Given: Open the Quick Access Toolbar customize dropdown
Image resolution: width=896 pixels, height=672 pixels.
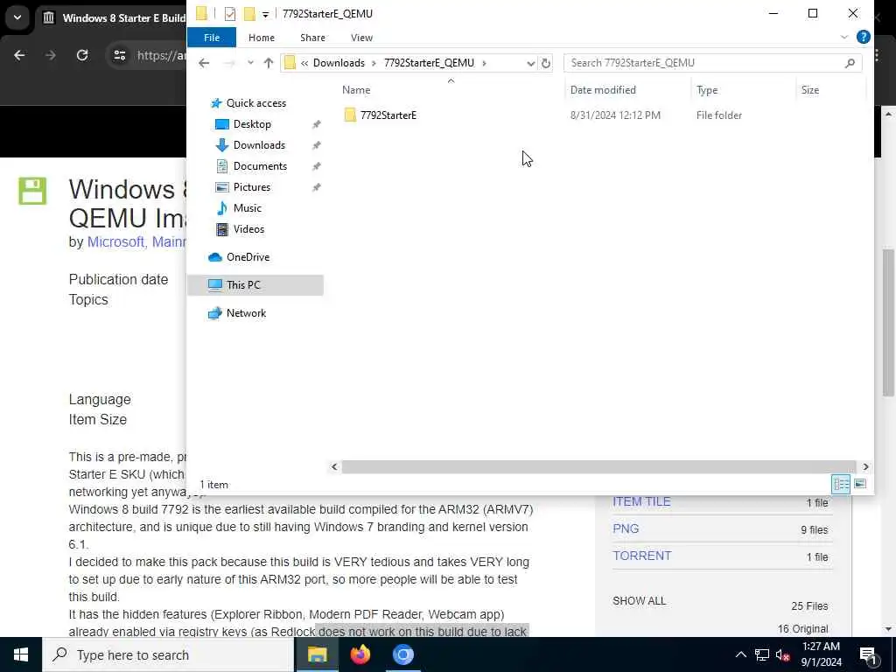Looking at the screenshot, I should pos(265,14).
